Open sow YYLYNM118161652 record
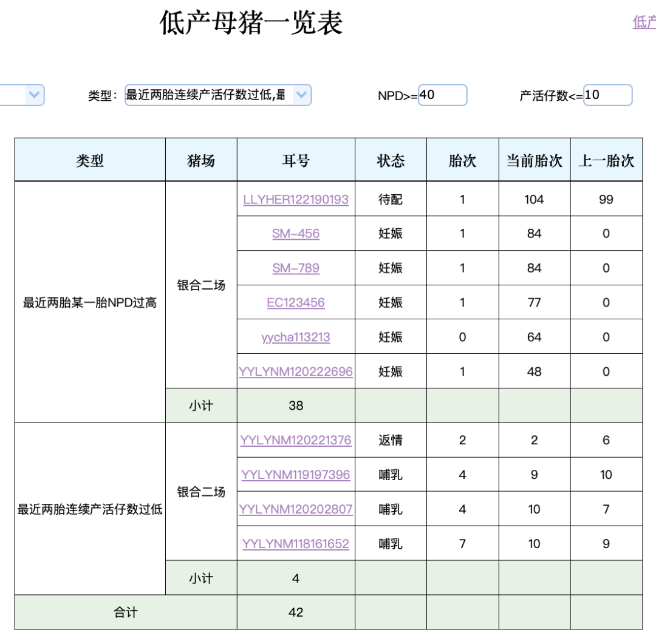 point(296,544)
